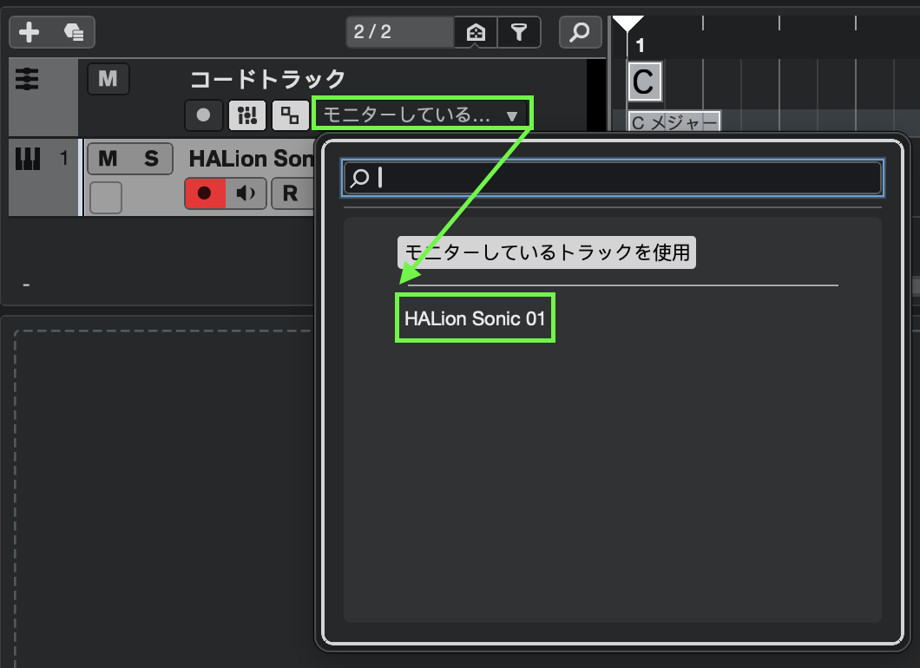Click the search field in the popup

tap(613, 178)
